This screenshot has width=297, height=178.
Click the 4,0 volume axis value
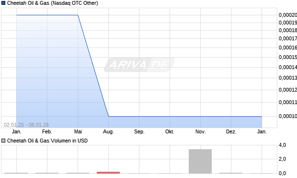click(282, 145)
